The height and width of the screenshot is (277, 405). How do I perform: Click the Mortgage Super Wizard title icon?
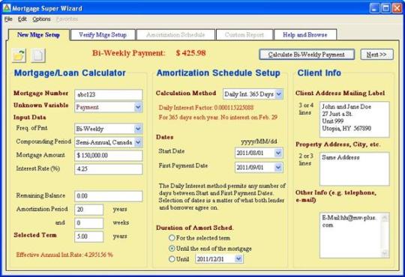click(6, 8)
